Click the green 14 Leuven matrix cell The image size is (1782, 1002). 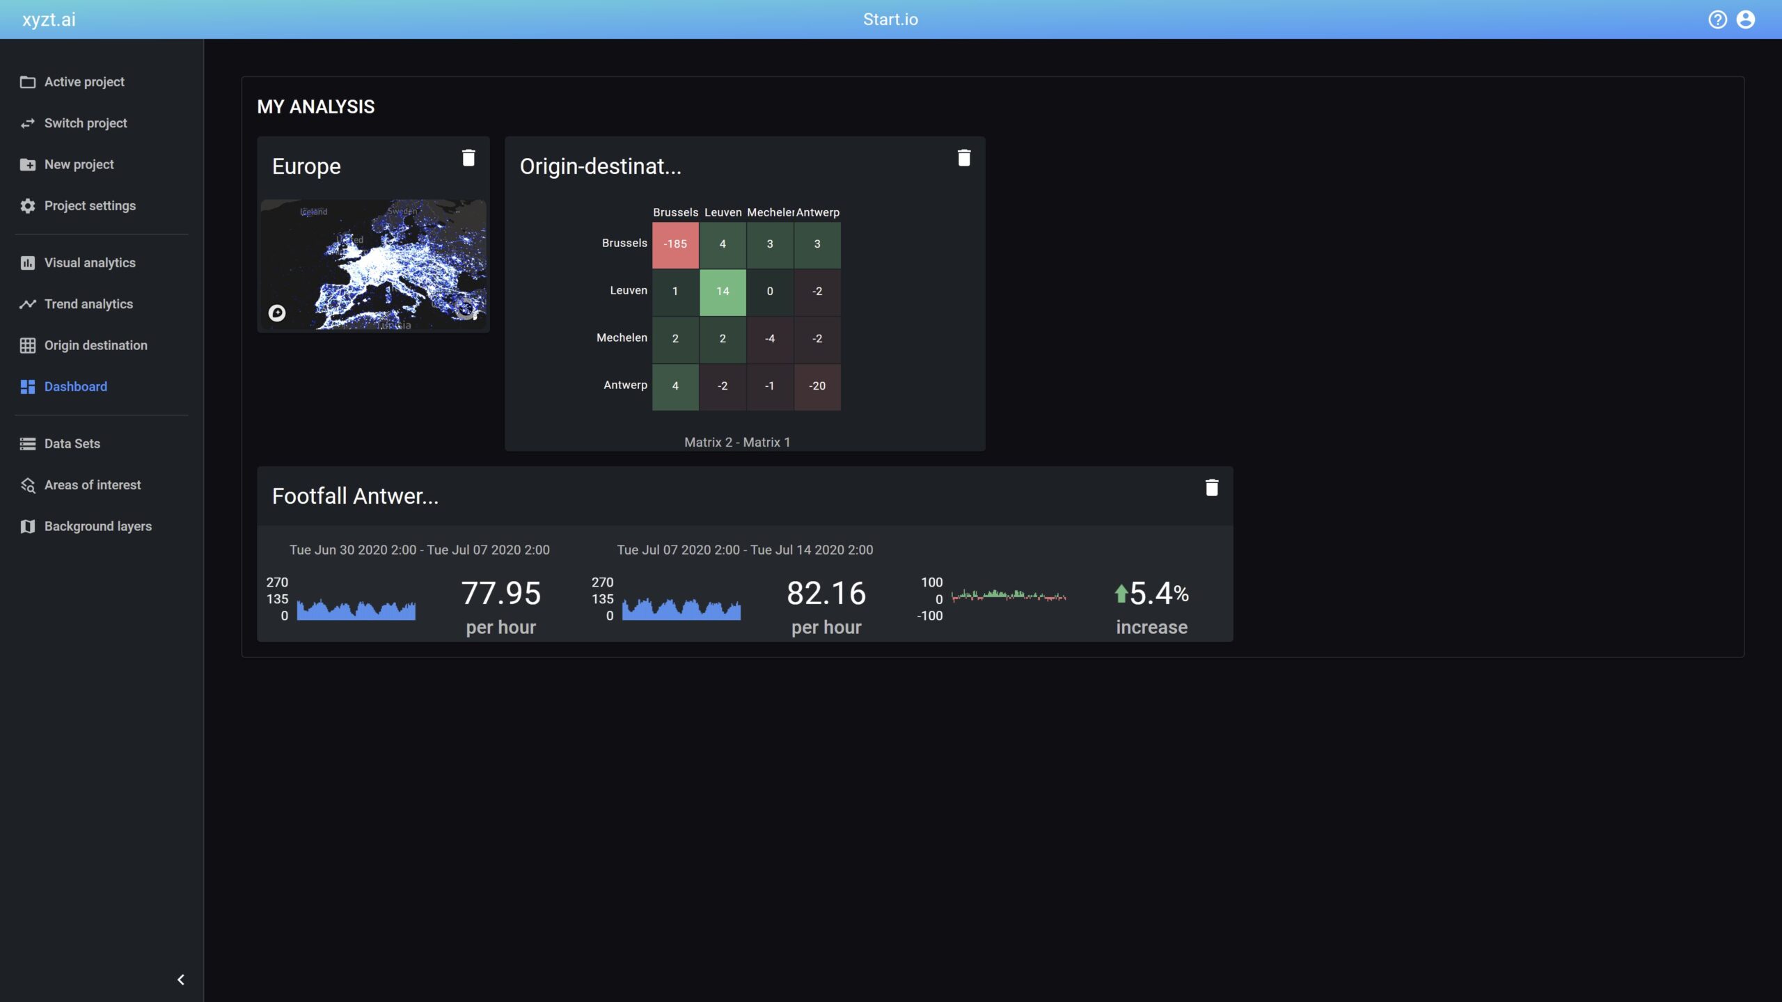(x=723, y=292)
